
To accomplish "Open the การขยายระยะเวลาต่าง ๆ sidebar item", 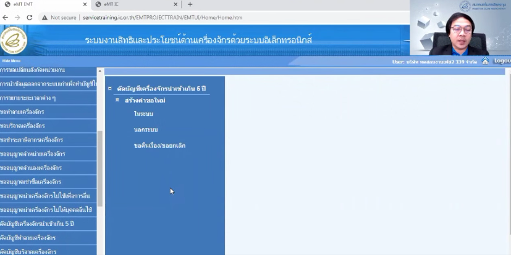I will point(48,98).
